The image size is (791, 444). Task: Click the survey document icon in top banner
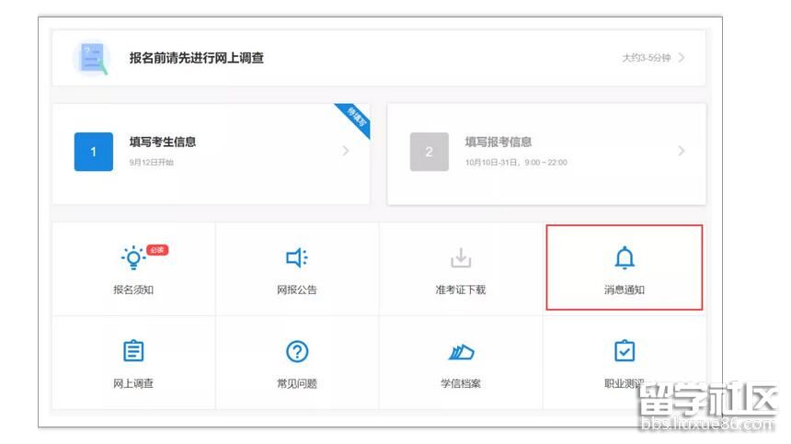coord(91,58)
